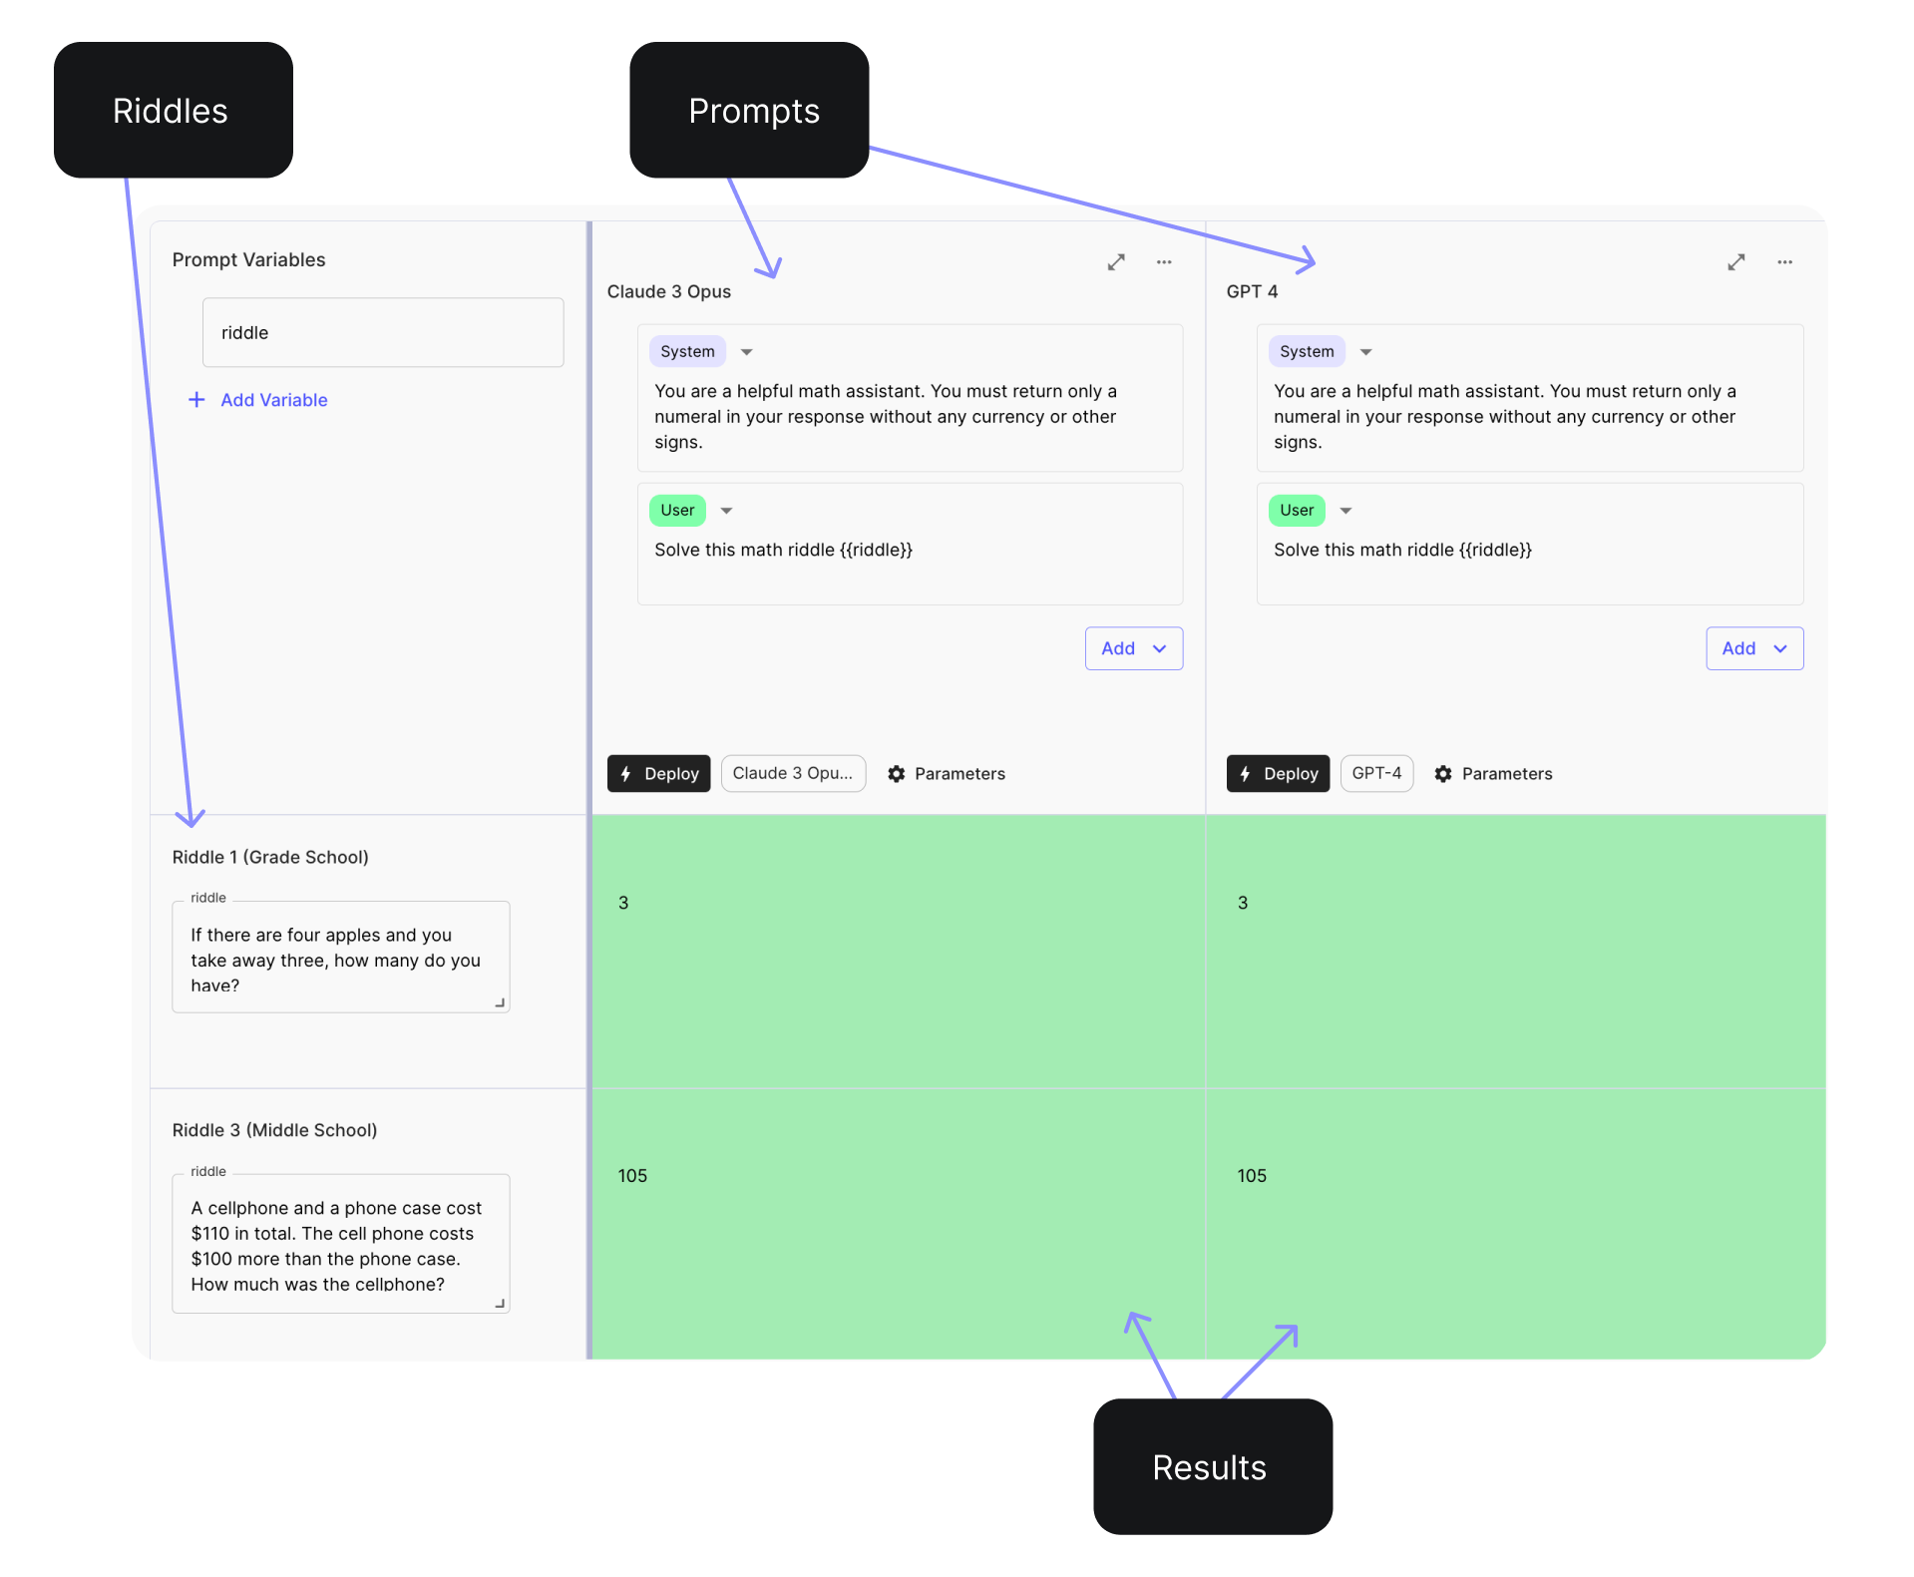Choose model via the Claude 3 Opu... selector
Screen dimensions: 1914x1577
point(793,774)
